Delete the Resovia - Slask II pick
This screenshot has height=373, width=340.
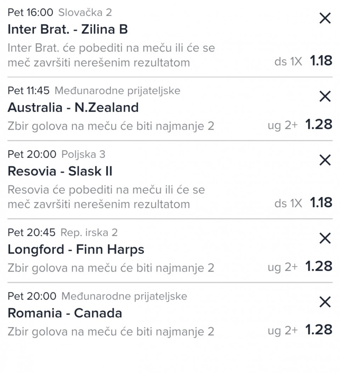point(325,160)
